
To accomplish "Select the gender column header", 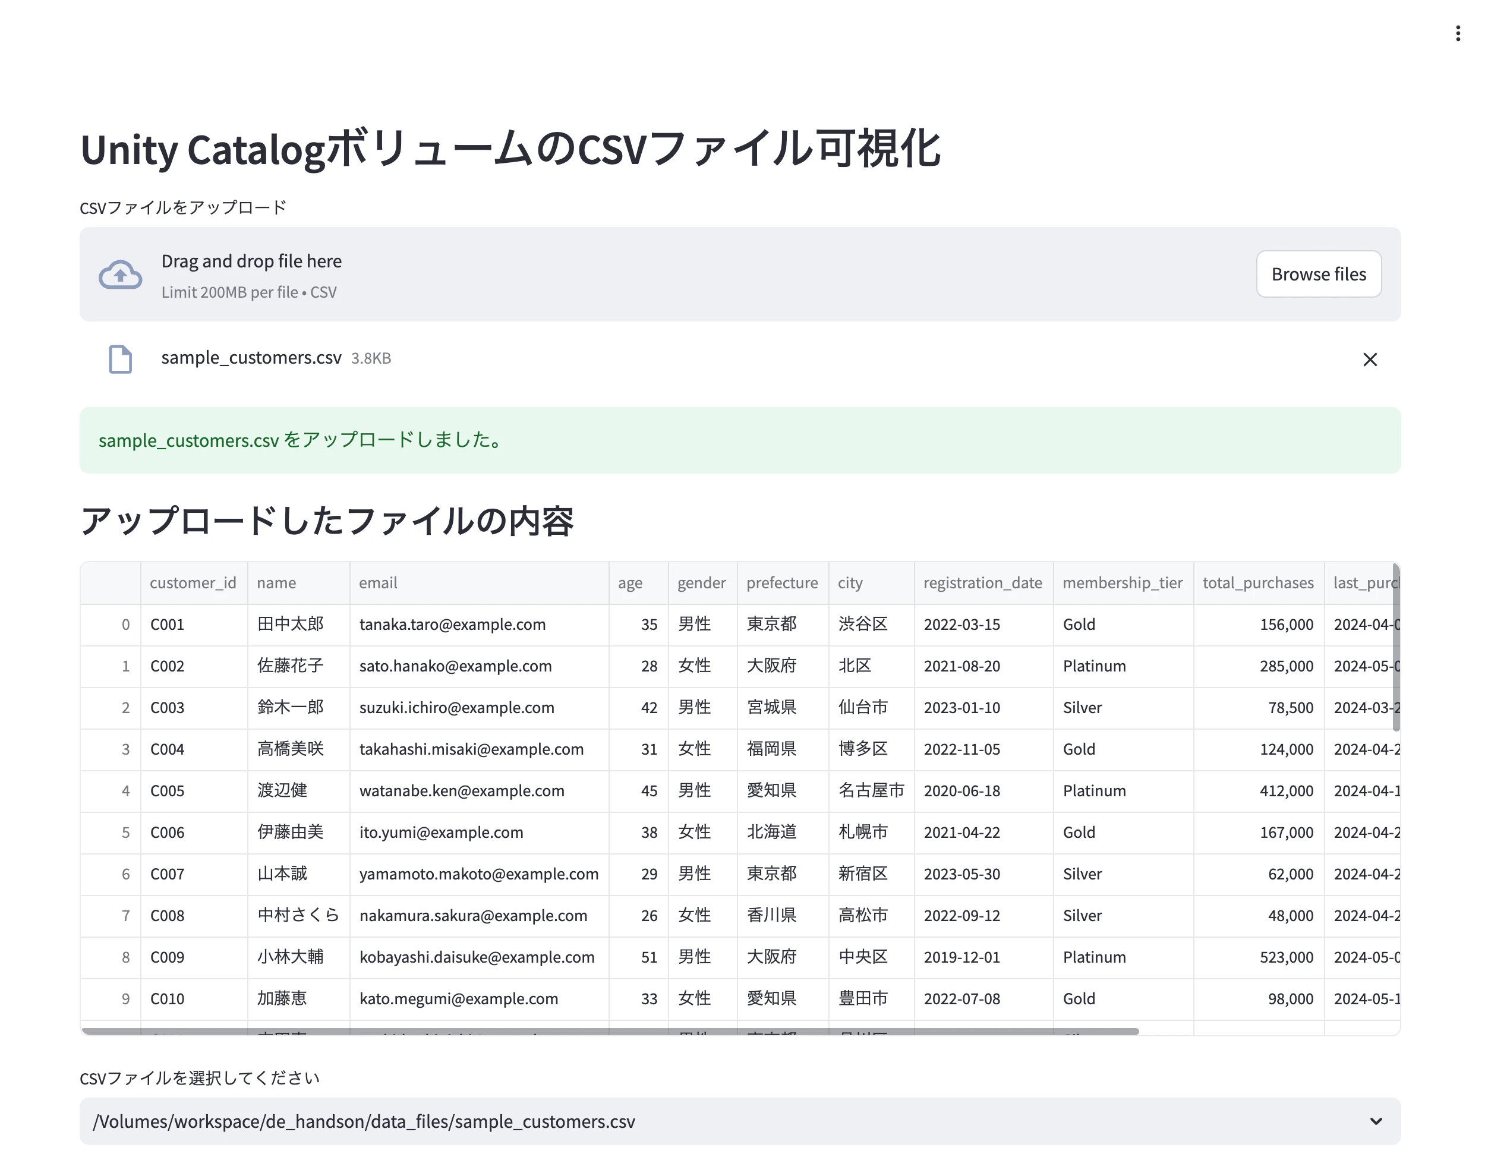I will 702,582.
